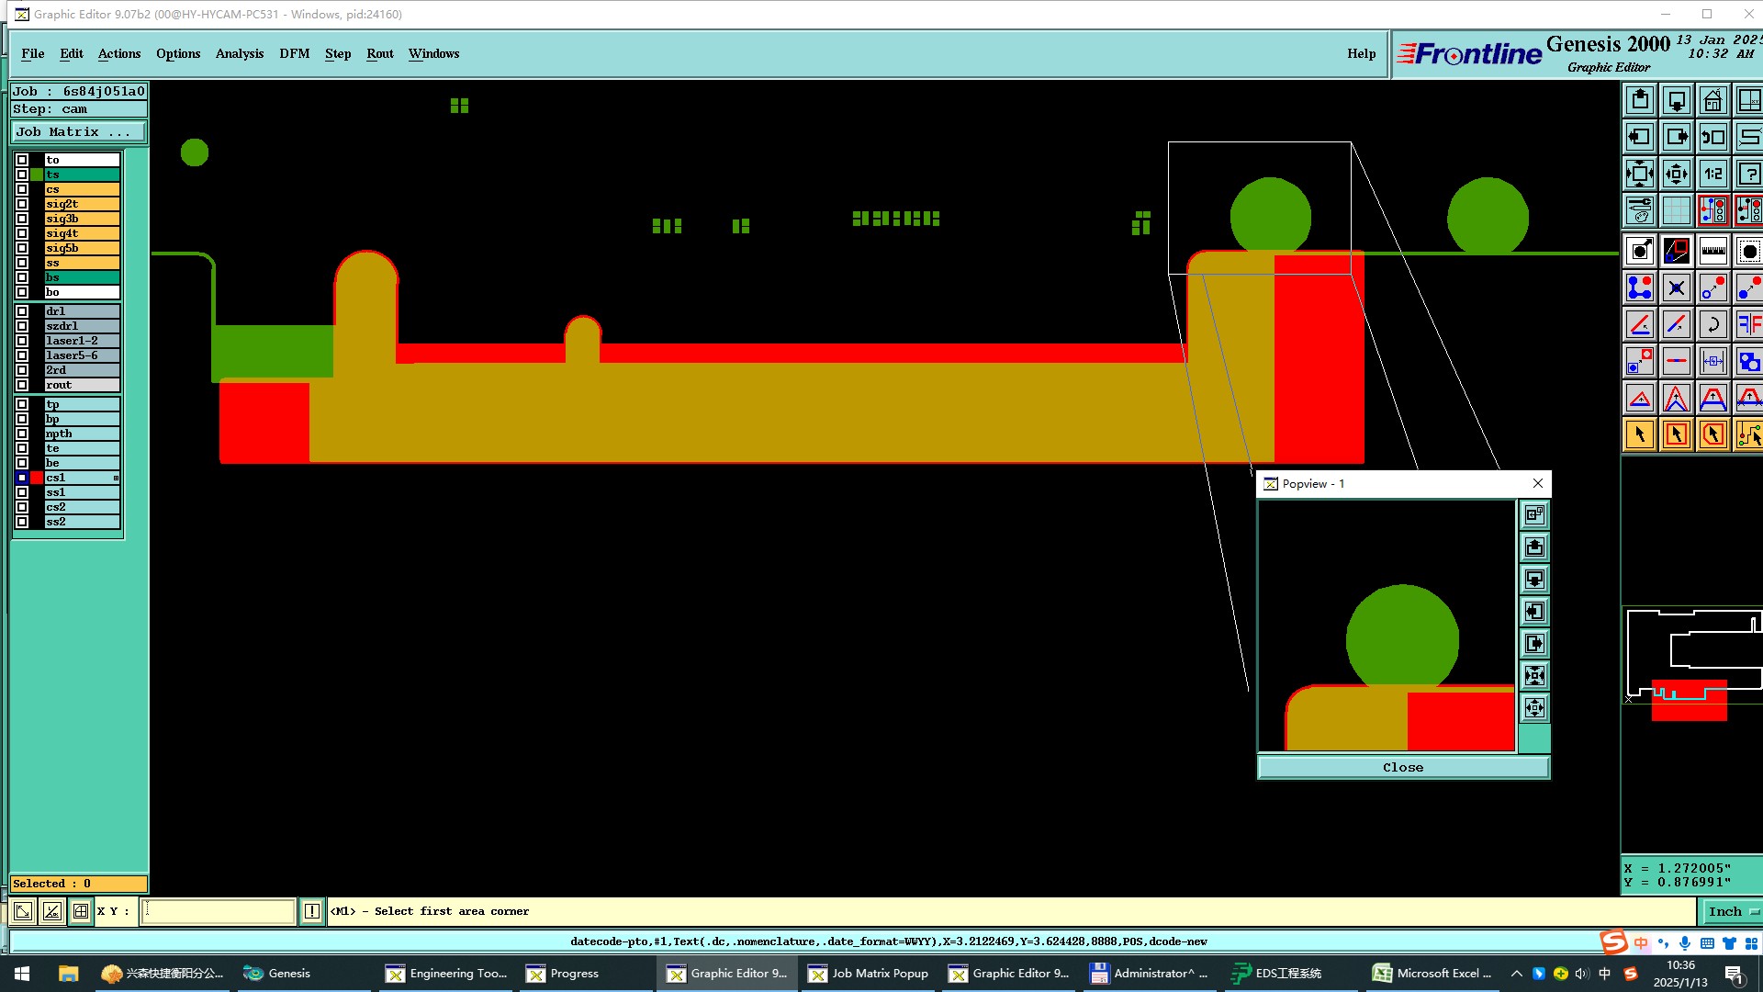
Task: Toggle the cs layer checkbox
Action: 22,189
